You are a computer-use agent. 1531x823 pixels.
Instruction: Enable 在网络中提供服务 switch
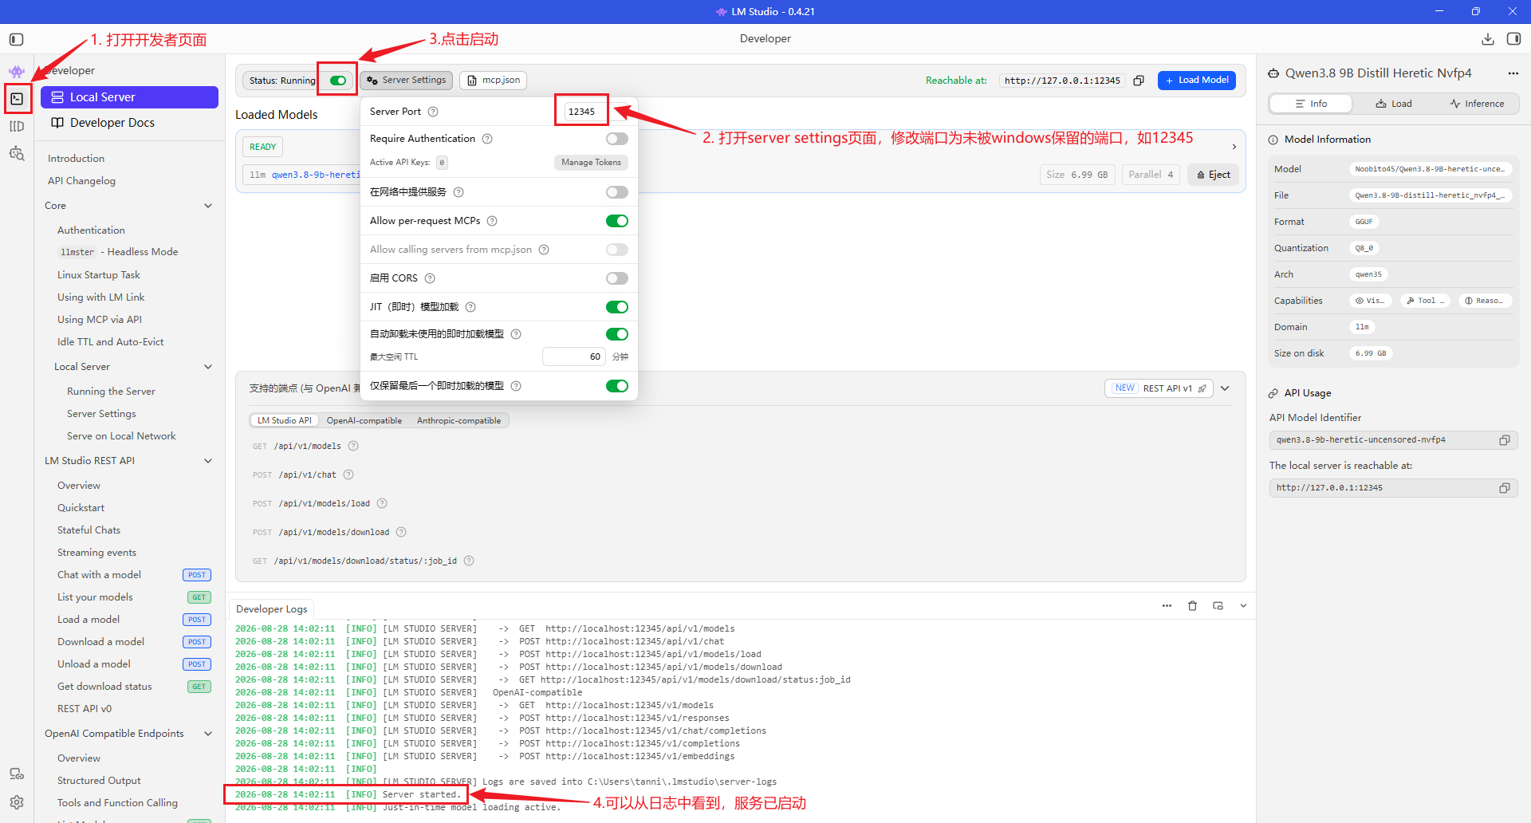pos(617,192)
